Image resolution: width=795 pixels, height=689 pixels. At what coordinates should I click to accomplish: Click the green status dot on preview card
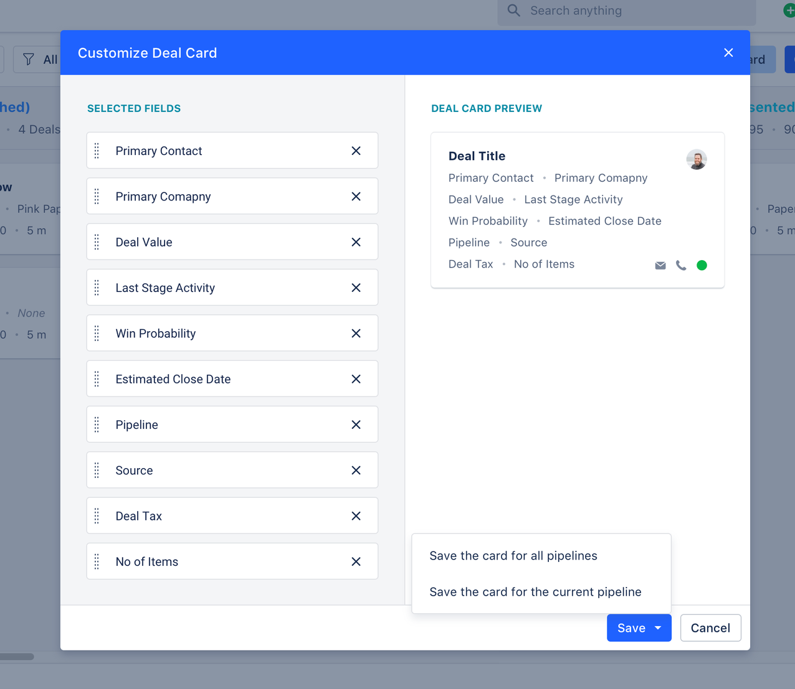pos(702,265)
